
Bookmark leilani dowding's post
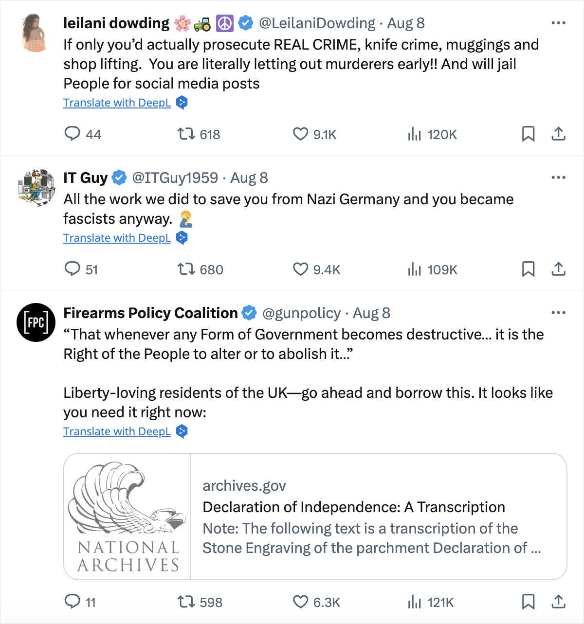coord(528,134)
